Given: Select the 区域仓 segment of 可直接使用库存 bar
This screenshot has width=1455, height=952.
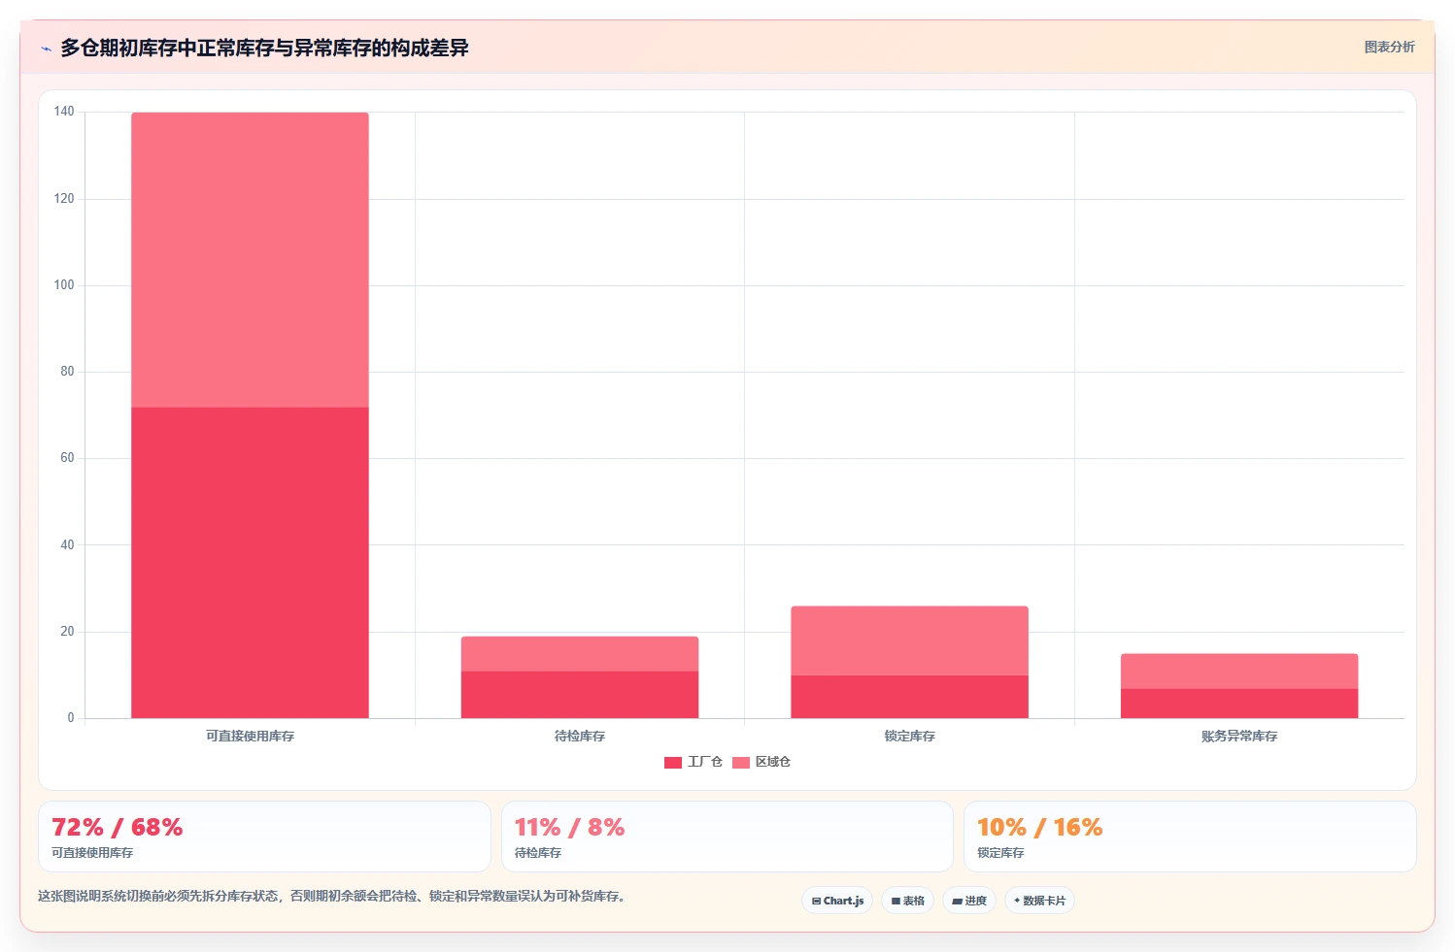Looking at the screenshot, I should point(250,260).
